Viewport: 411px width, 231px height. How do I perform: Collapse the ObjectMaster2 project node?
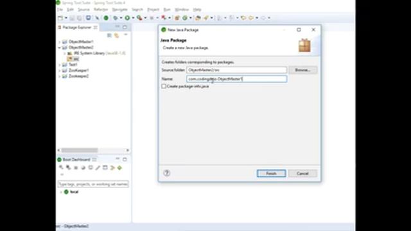tap(60, 47)
